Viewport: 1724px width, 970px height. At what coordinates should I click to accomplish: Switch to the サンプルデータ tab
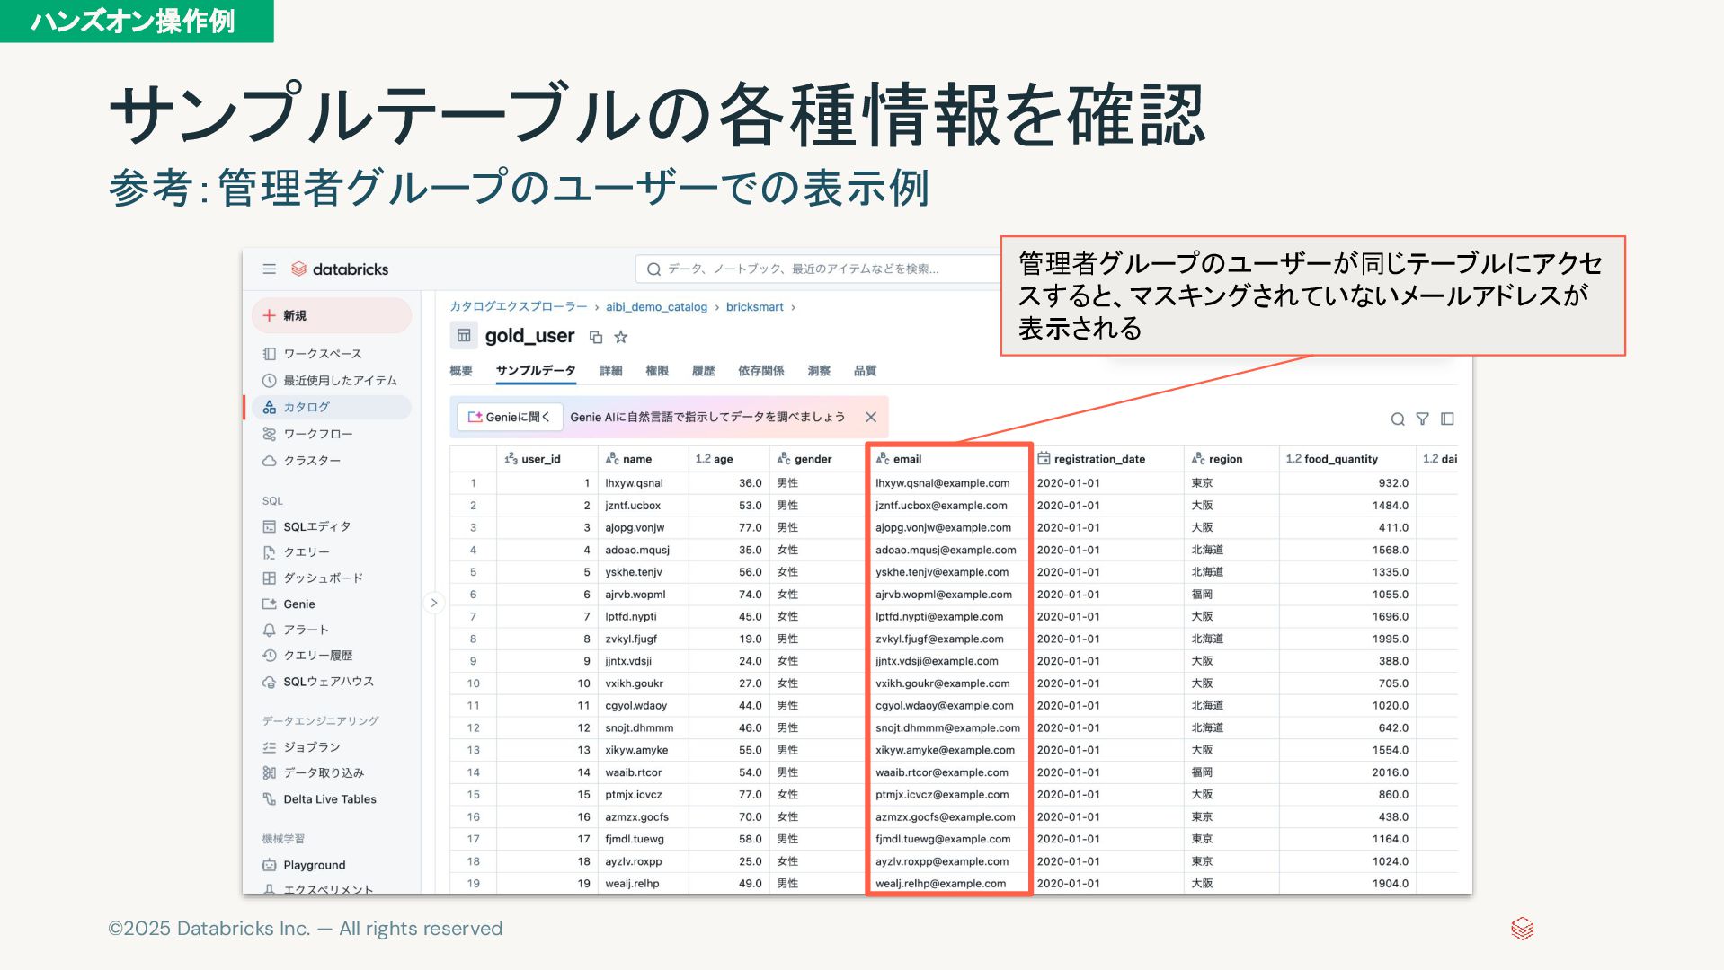[536, 371]
